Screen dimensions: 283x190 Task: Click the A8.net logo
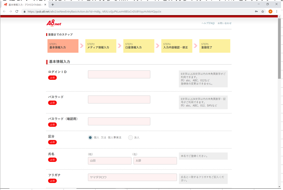[x=54, y=23]
